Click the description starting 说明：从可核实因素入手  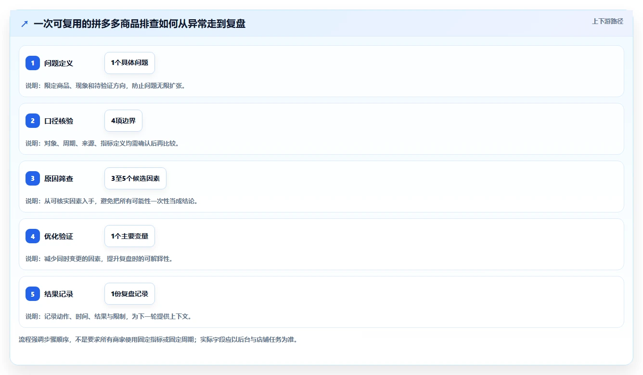click(112, 201)
